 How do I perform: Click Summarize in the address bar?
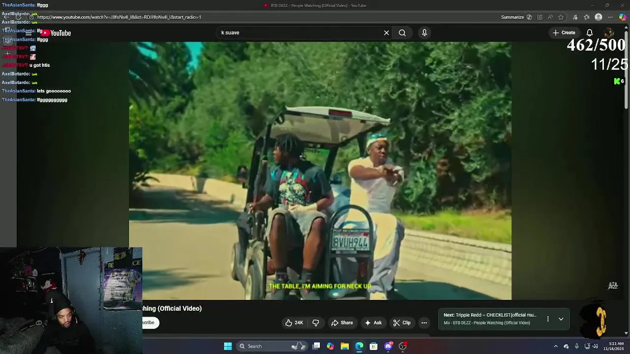(x=512, y=17)
